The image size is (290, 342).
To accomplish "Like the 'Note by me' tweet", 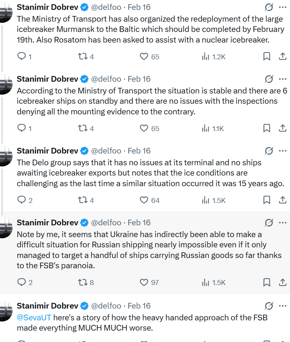I will (x=144, y=282).
